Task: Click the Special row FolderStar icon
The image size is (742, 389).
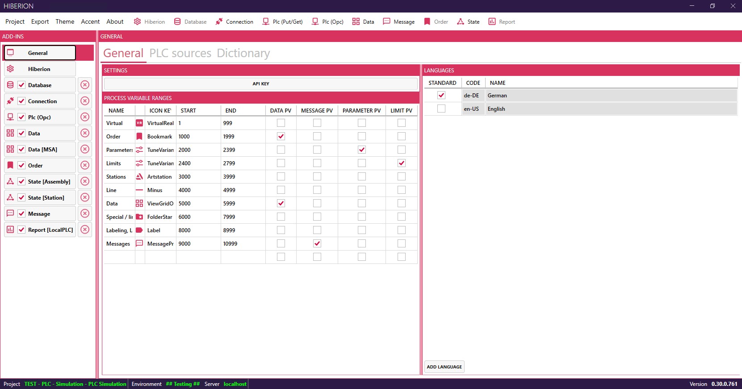Action: (x=139, y=217)
